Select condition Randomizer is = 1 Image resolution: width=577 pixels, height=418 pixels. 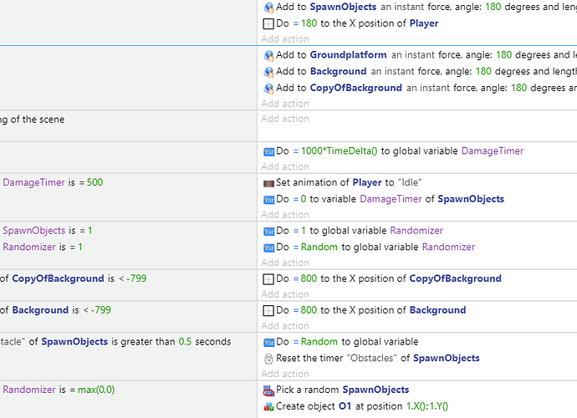point(43,247)
